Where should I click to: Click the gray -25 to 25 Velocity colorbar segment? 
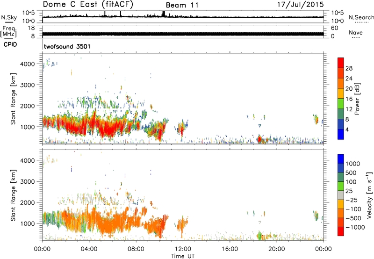pyautogui.click(x=341, y=195)
